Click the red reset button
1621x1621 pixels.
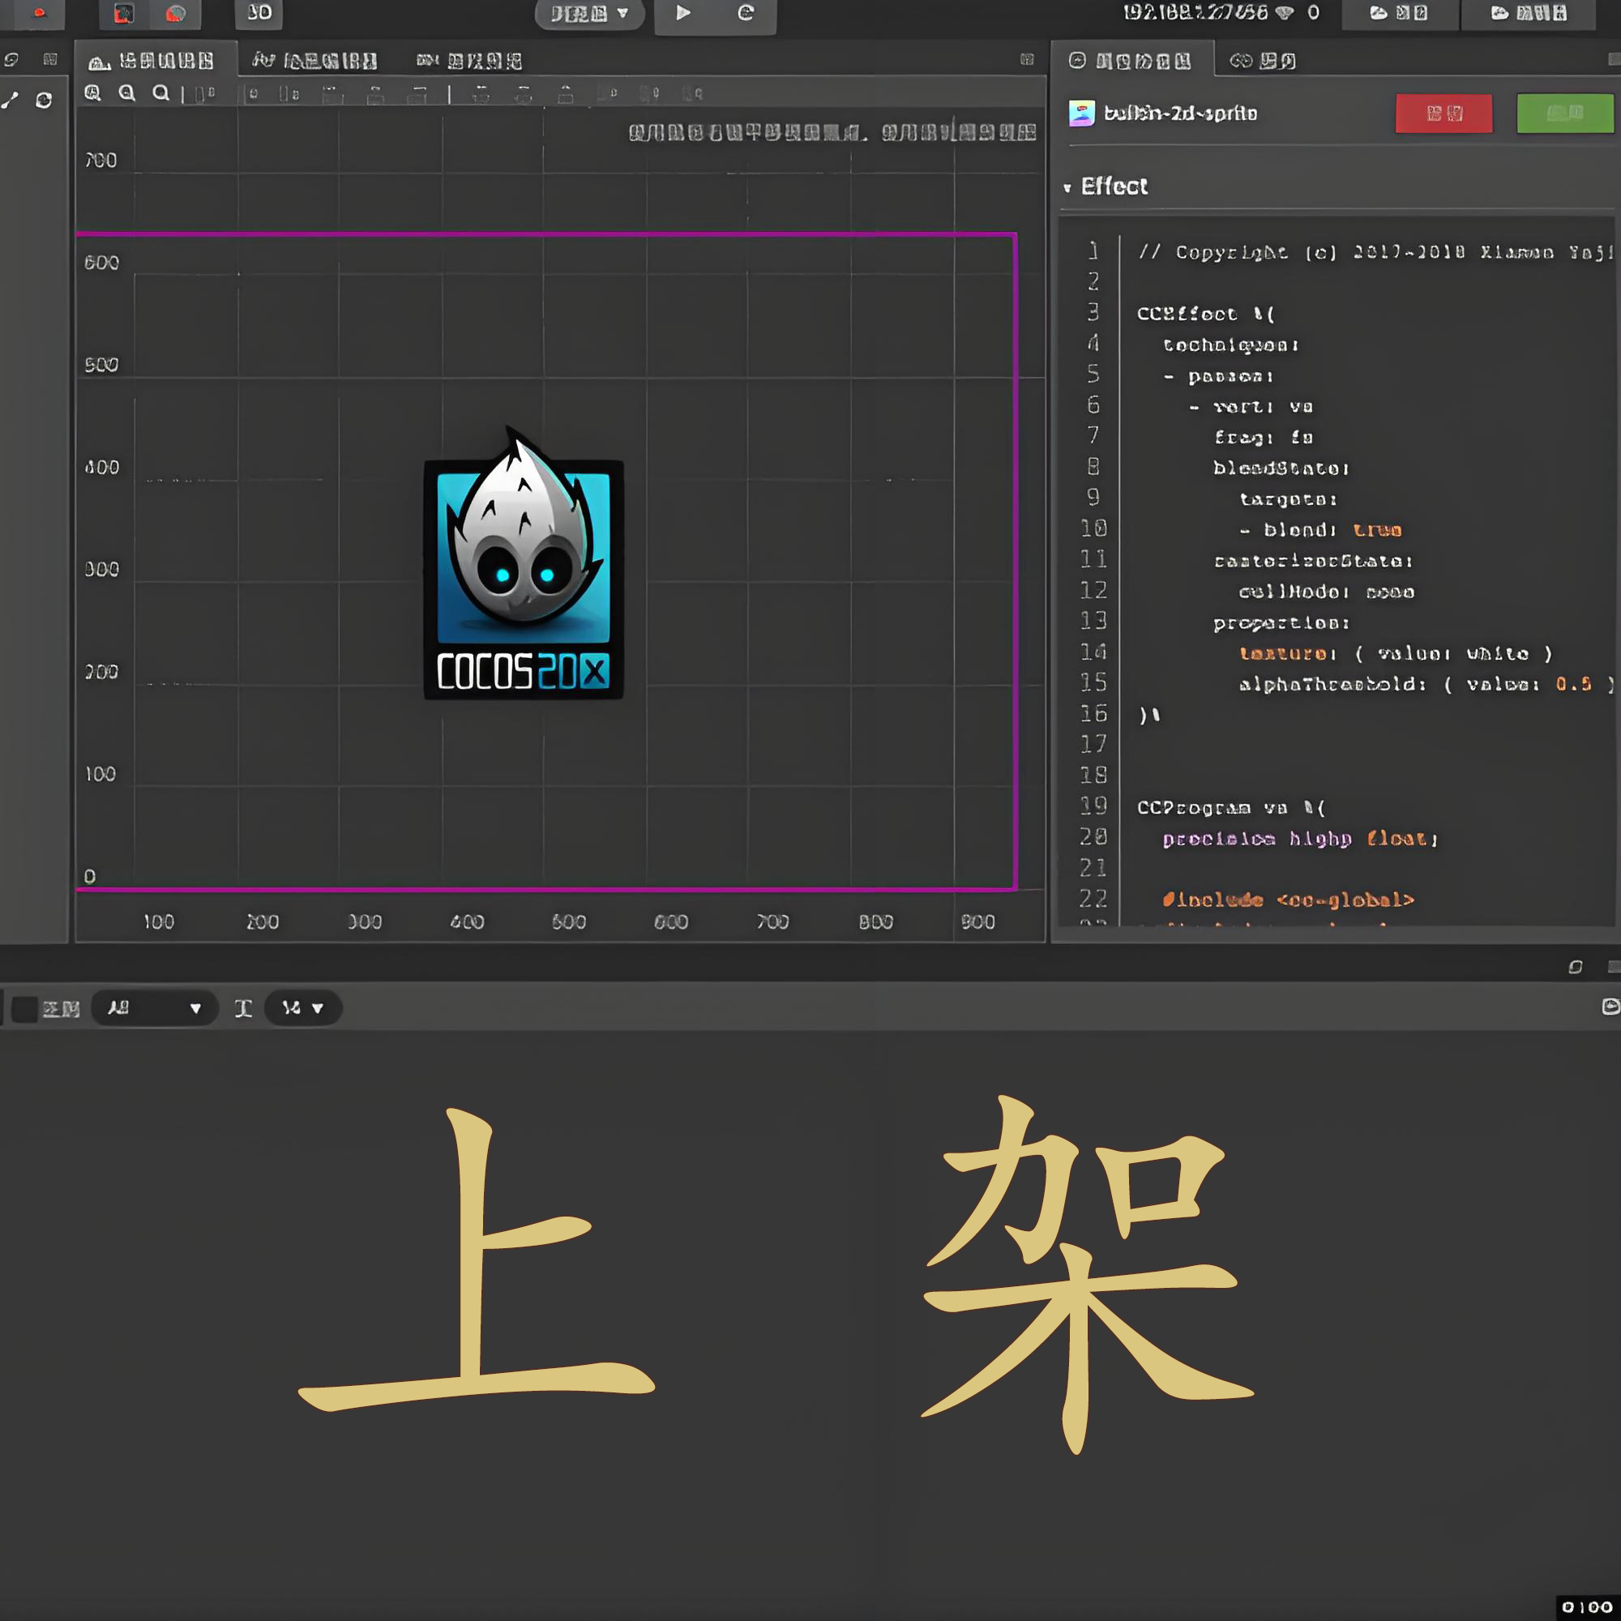[x=1444, y=113]
